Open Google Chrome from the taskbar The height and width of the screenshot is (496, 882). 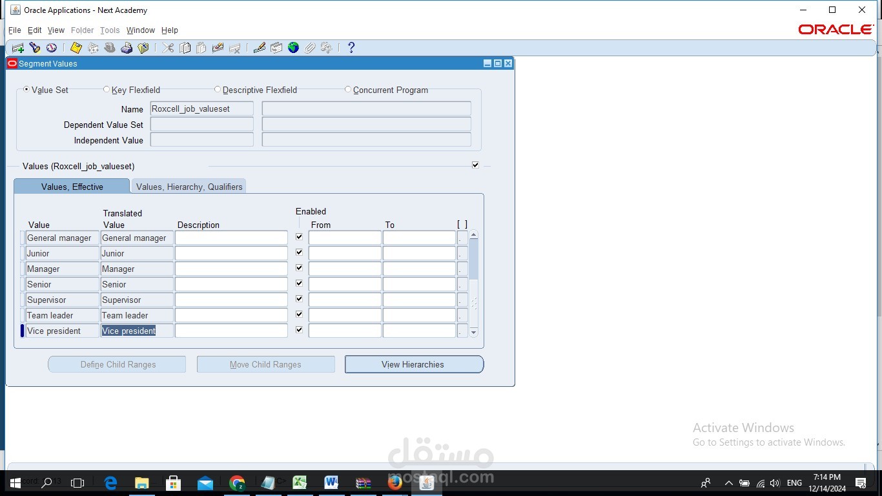[x=237, y=482]
